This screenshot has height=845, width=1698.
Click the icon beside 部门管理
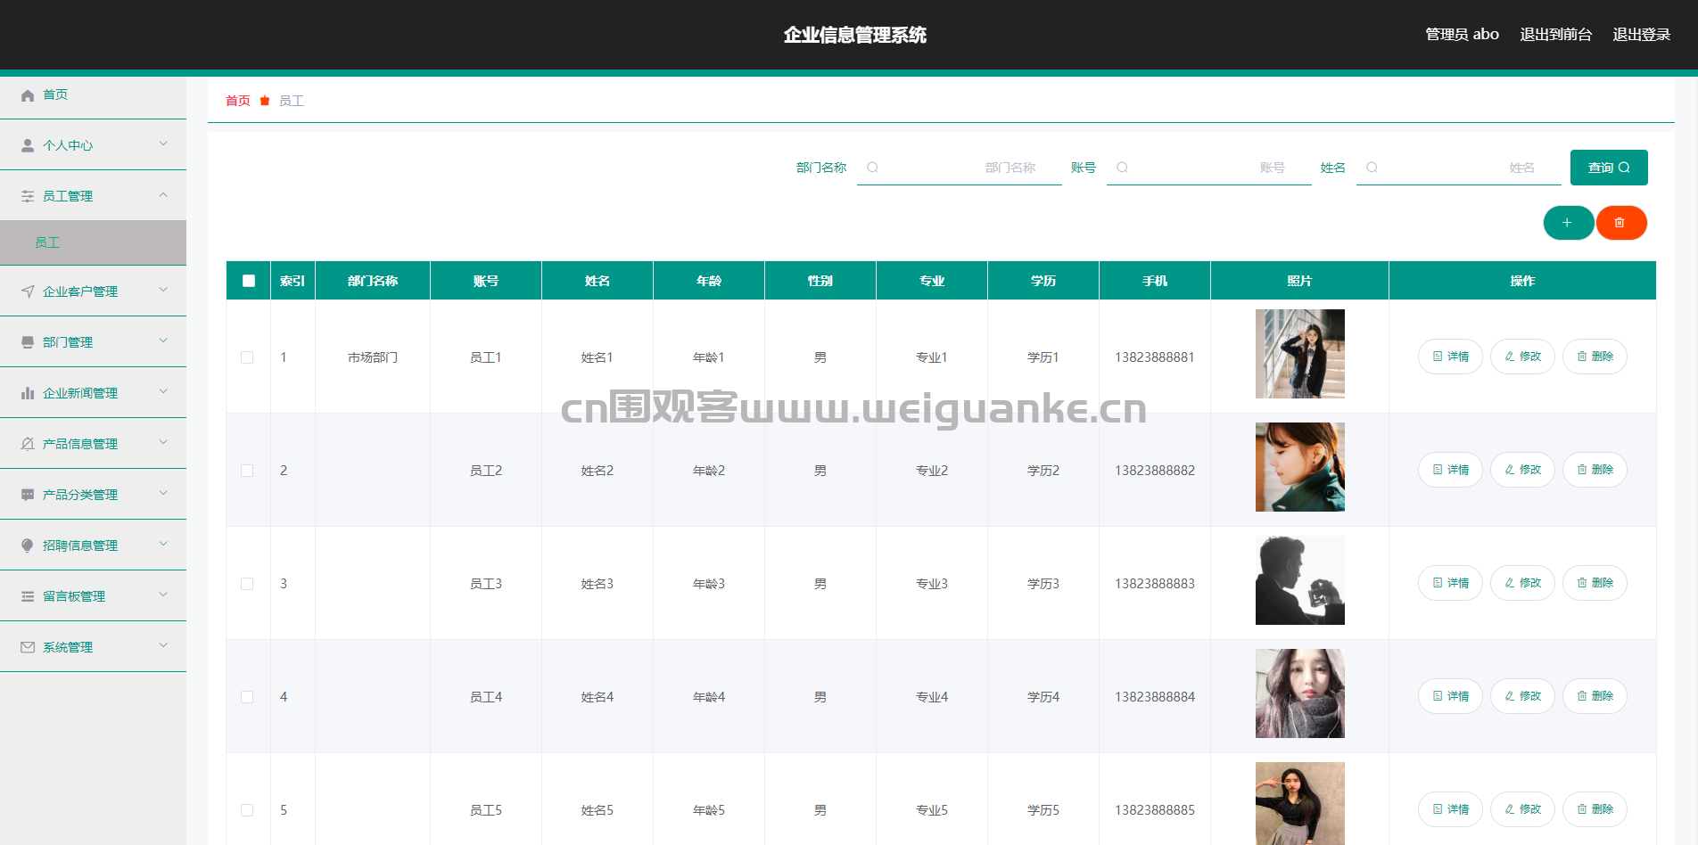(28, 342)
